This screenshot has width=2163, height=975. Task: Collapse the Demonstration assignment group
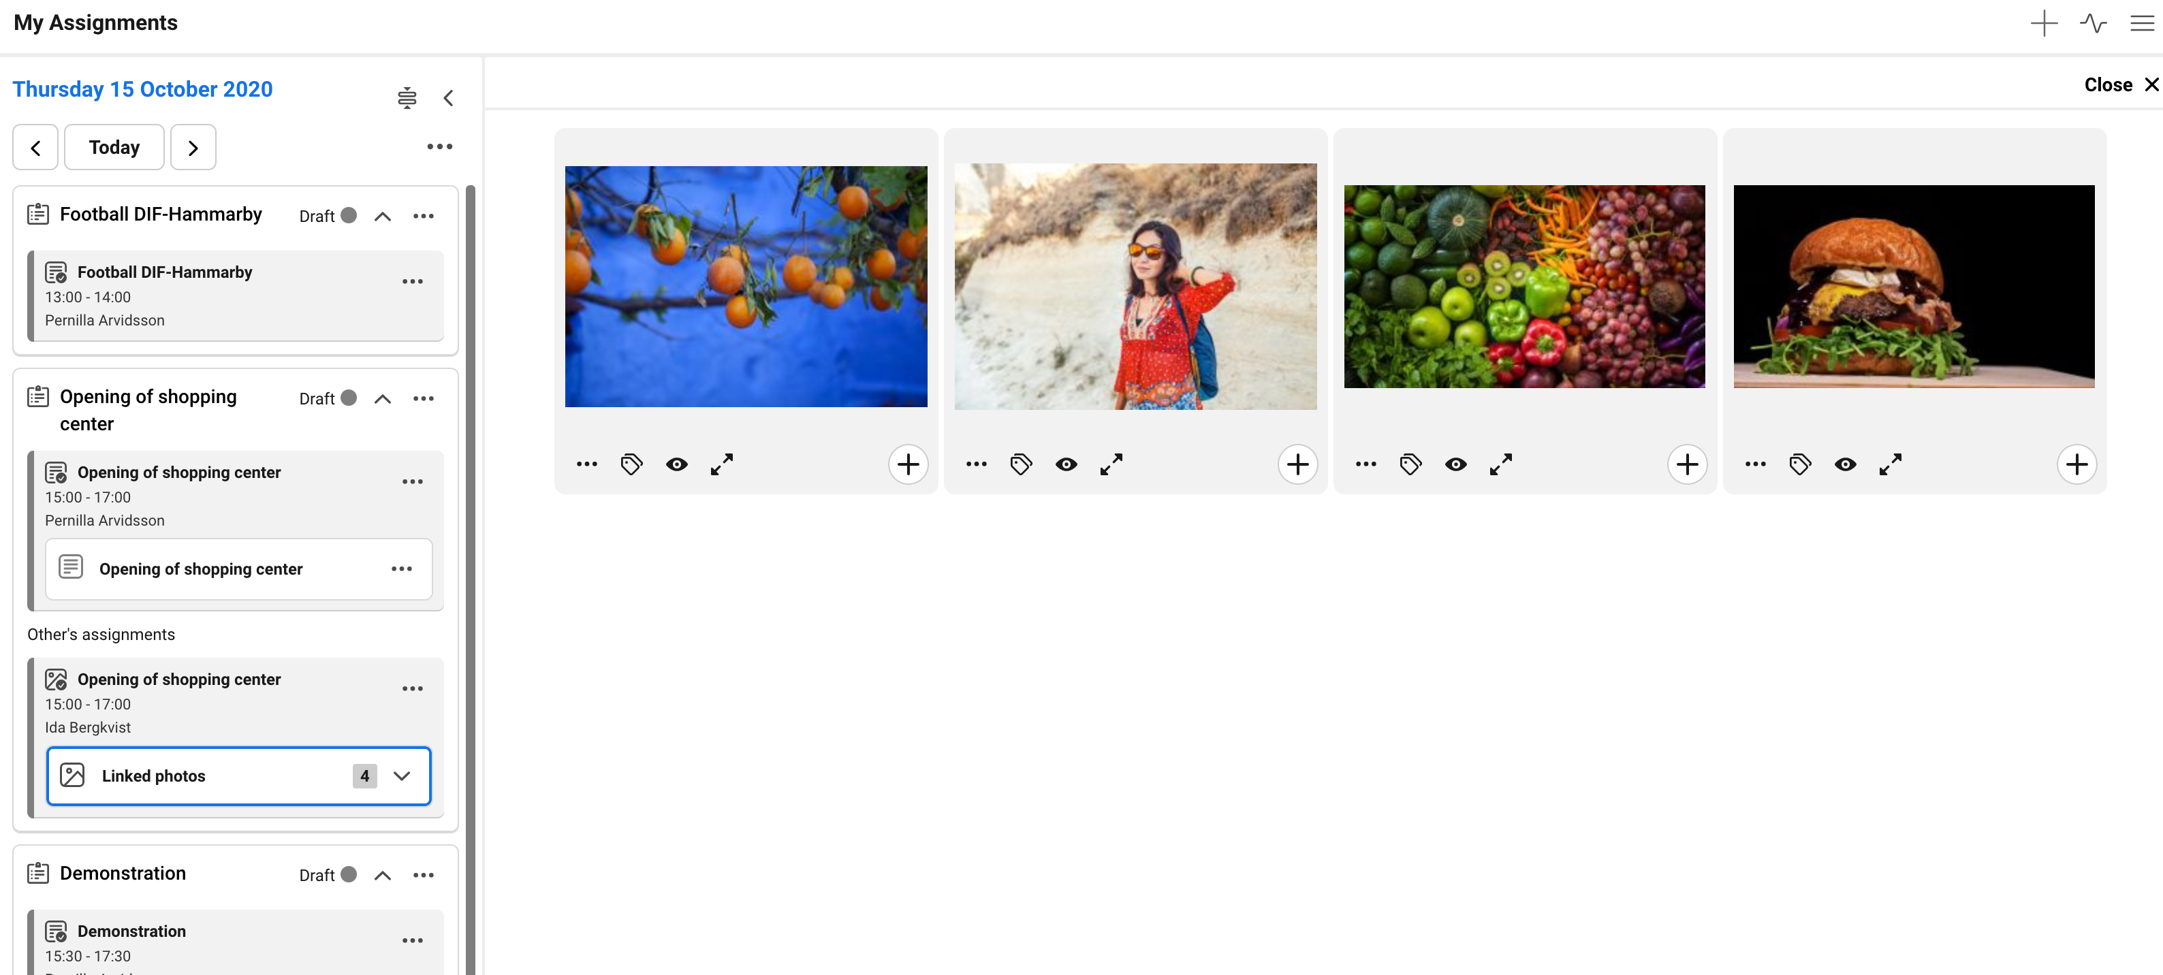pos(382,875)
